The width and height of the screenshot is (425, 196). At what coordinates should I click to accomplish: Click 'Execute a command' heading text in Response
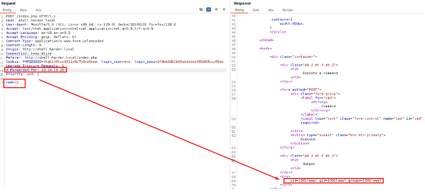pos(320,73)
